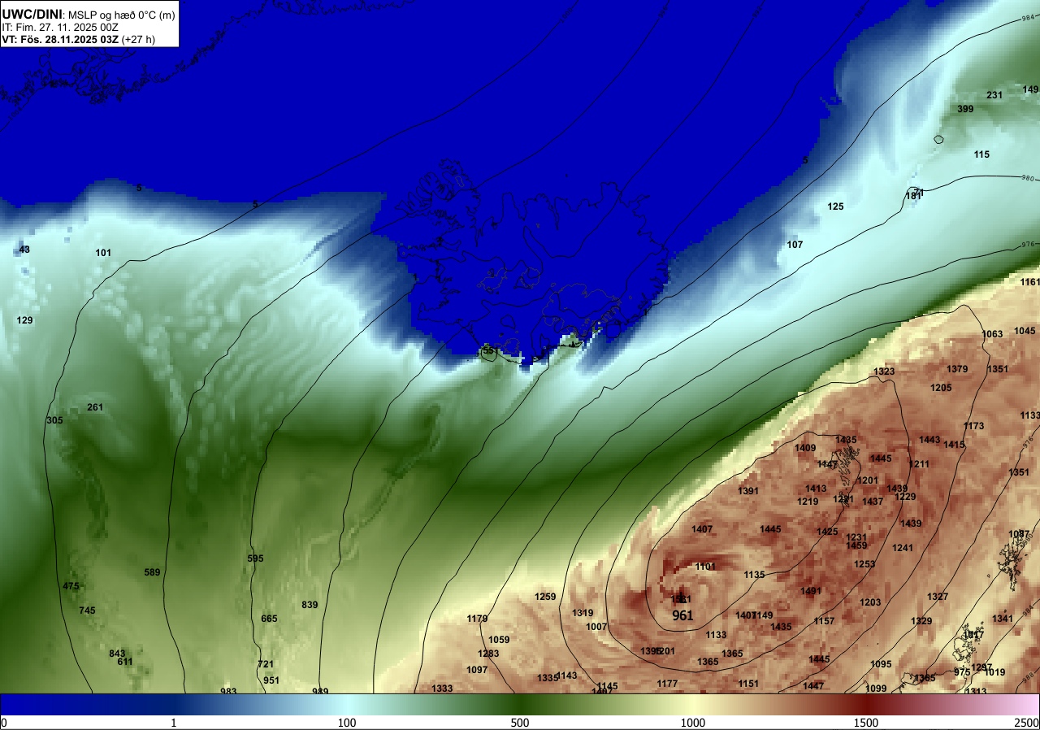Image resolution: width=1040 pixels, height=730 pixels.
Task: Click the map value 1319
Action: coord(583,613)
